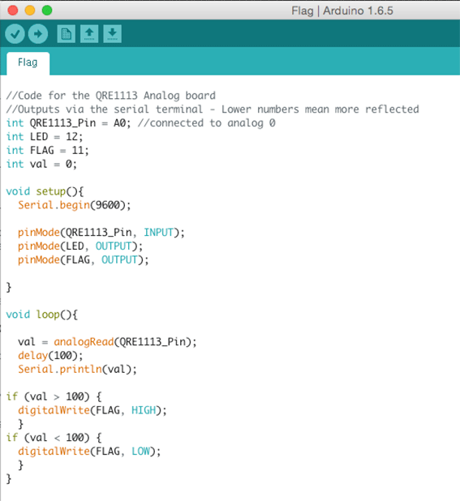Click the Verify checkmark button
This screenshot has width=460, height=501.
click(x=15, y=33)
